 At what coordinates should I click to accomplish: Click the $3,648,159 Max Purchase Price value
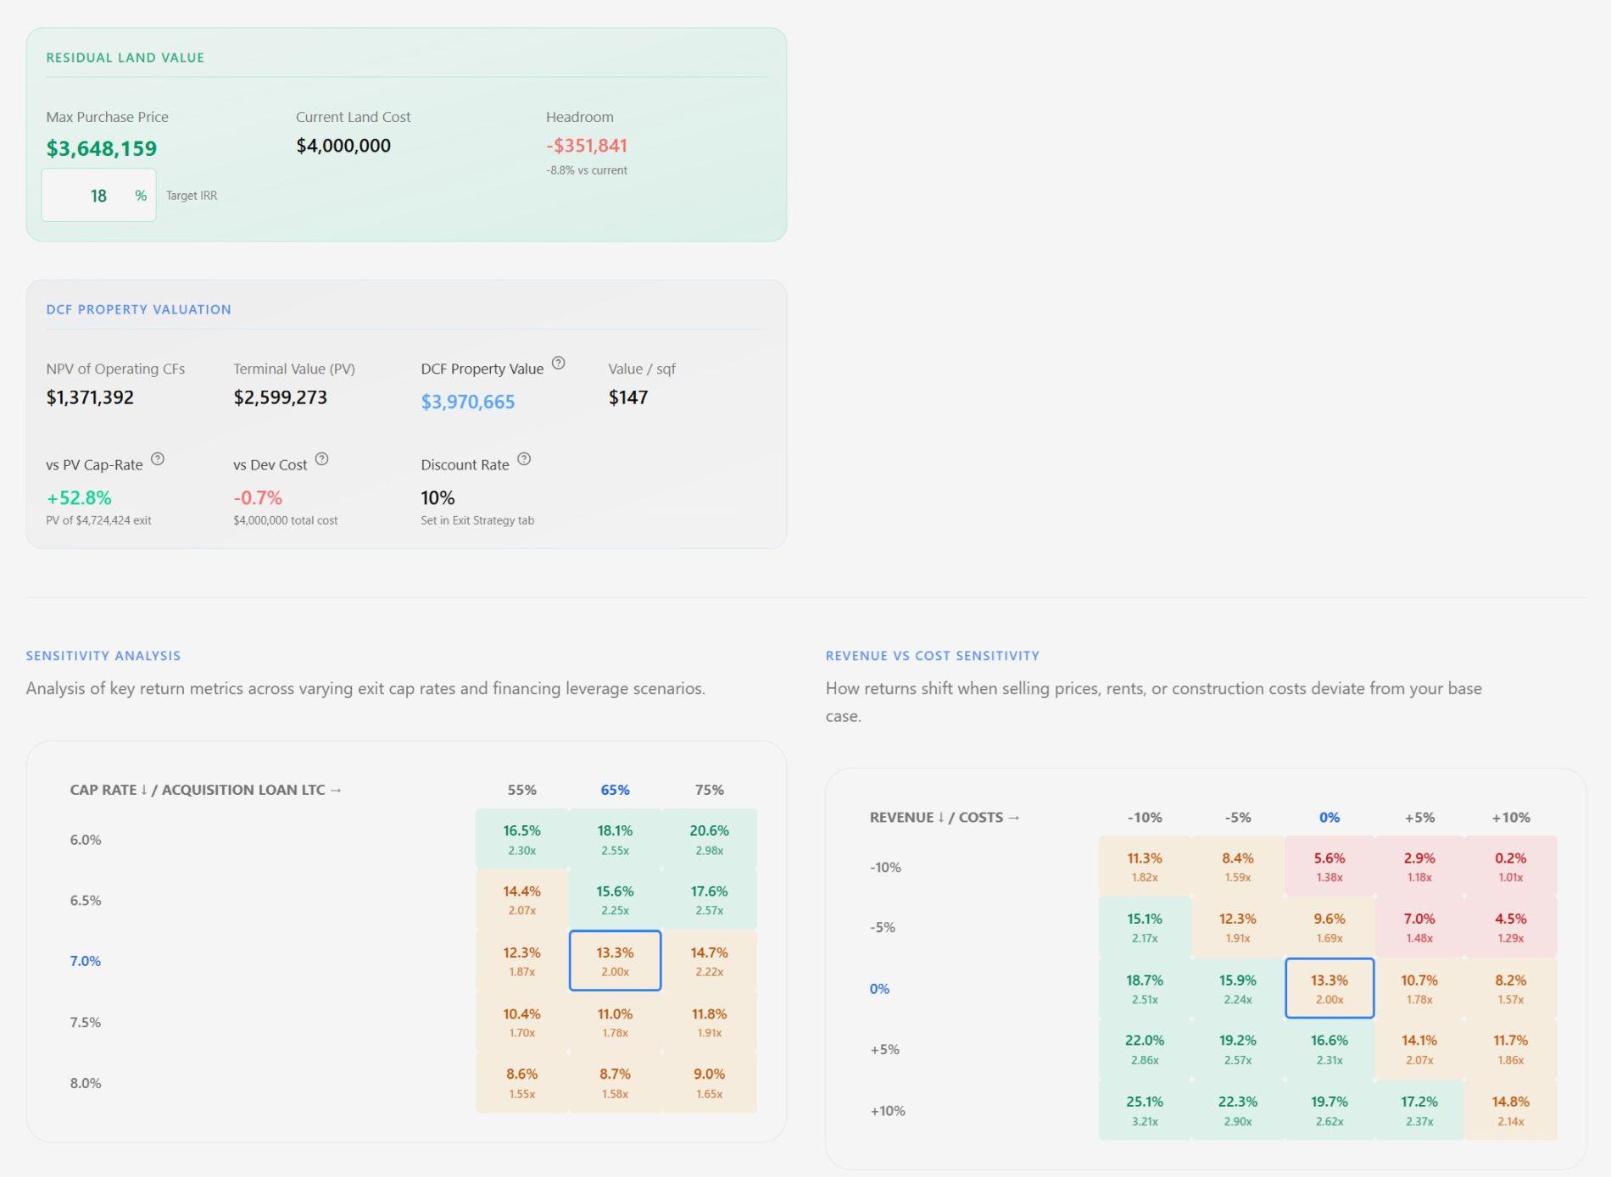(102, 149)
